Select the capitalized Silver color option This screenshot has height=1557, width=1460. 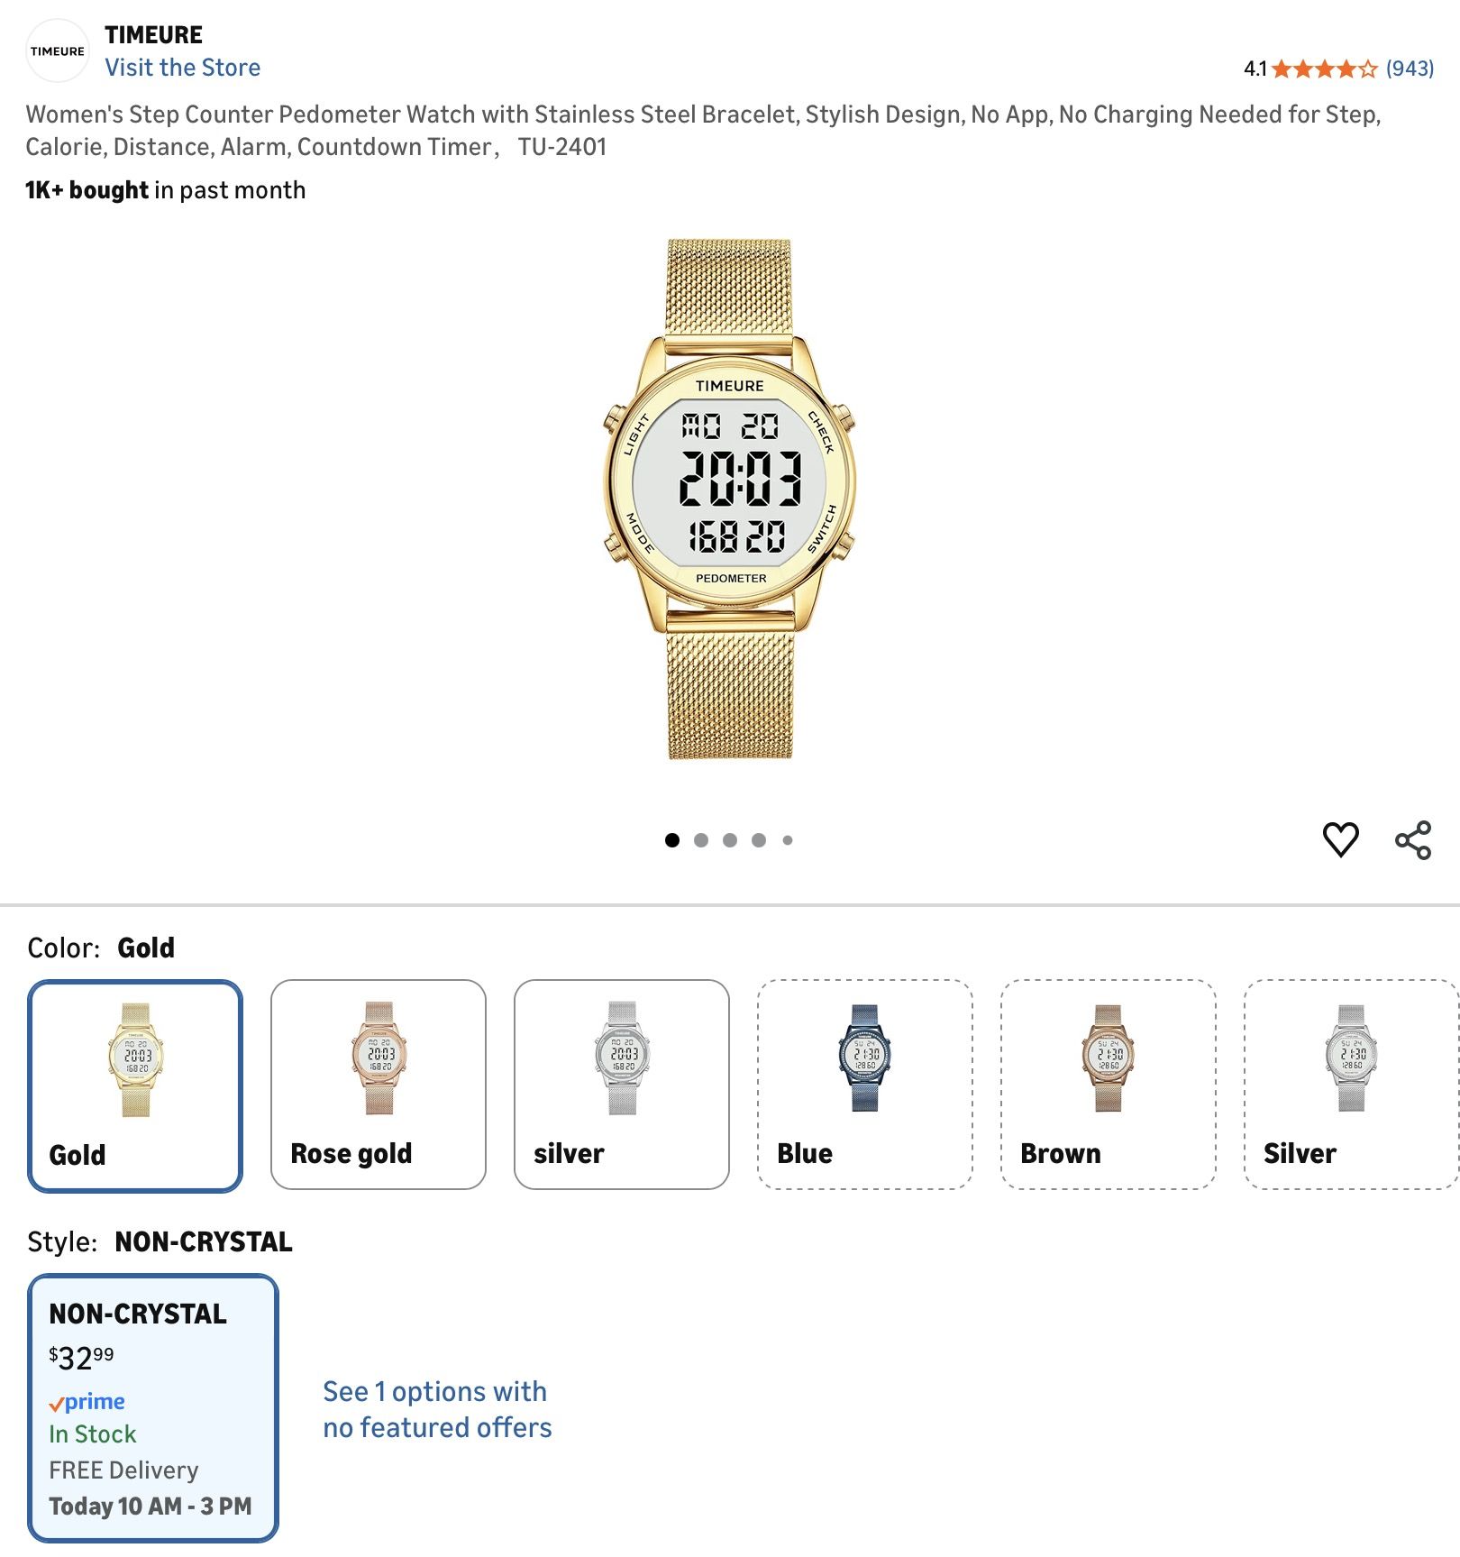point(1350,1084)
